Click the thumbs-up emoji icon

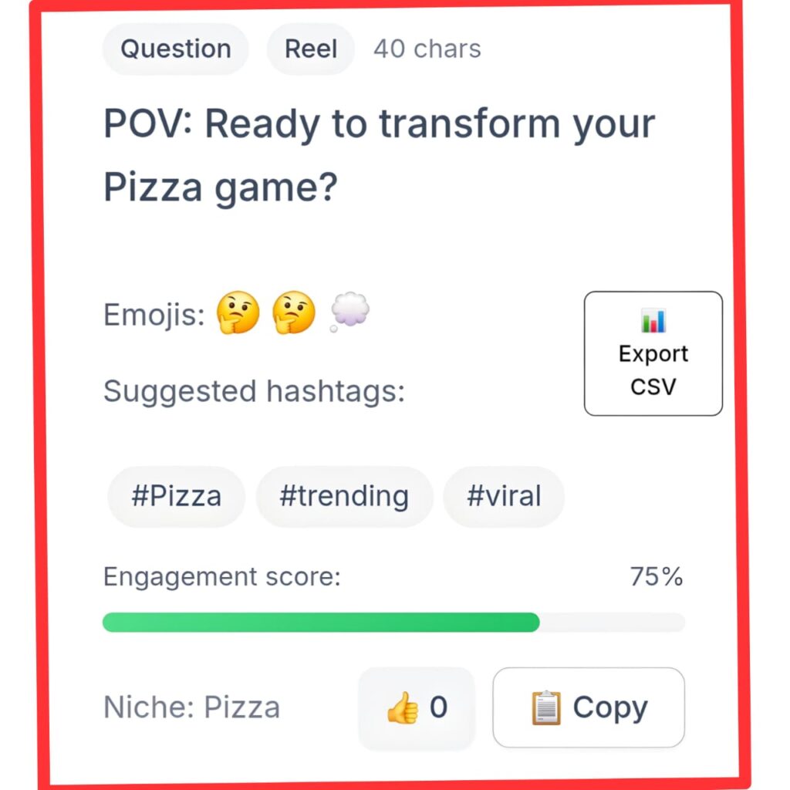coord(402,706)
